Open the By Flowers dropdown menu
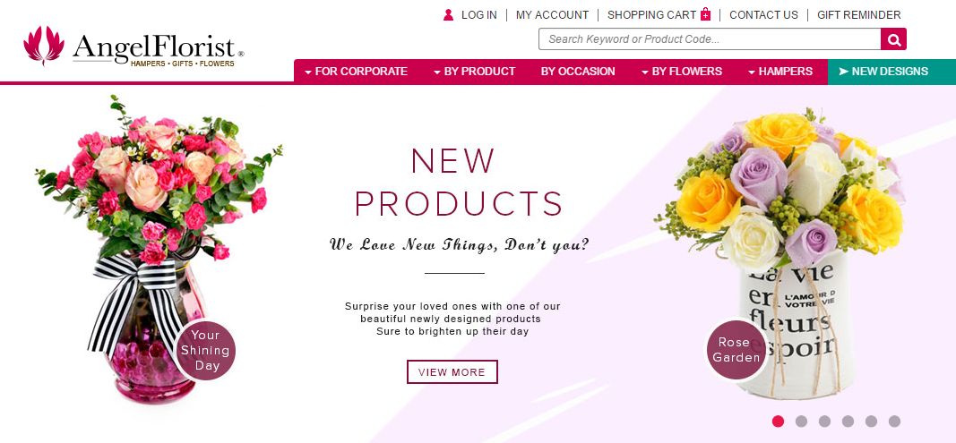This screenshot has height=443, width=956. [x=682, y=72]
